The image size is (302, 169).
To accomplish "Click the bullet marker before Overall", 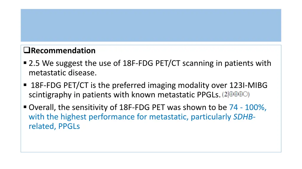I will tap(25, 107).
